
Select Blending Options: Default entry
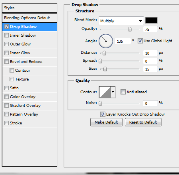[x=30, y=18]
